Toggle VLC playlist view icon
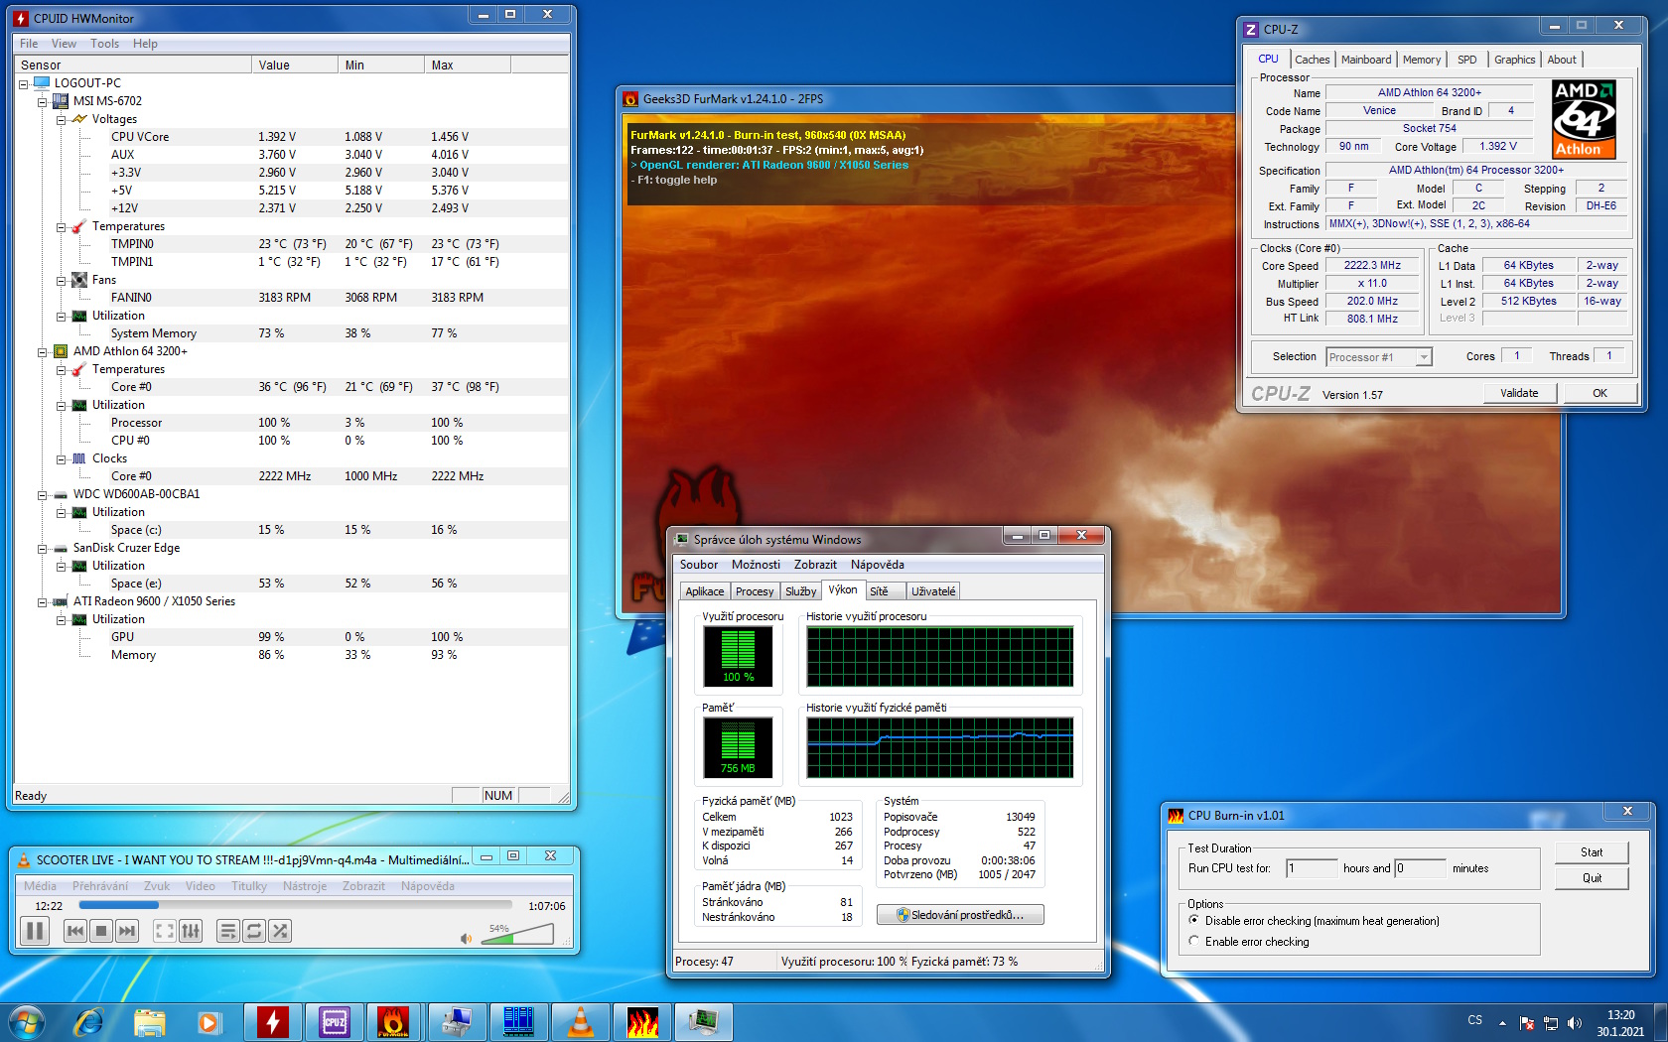The width and height of the screenshot is (1668, 1042). (x=227, y=931)
